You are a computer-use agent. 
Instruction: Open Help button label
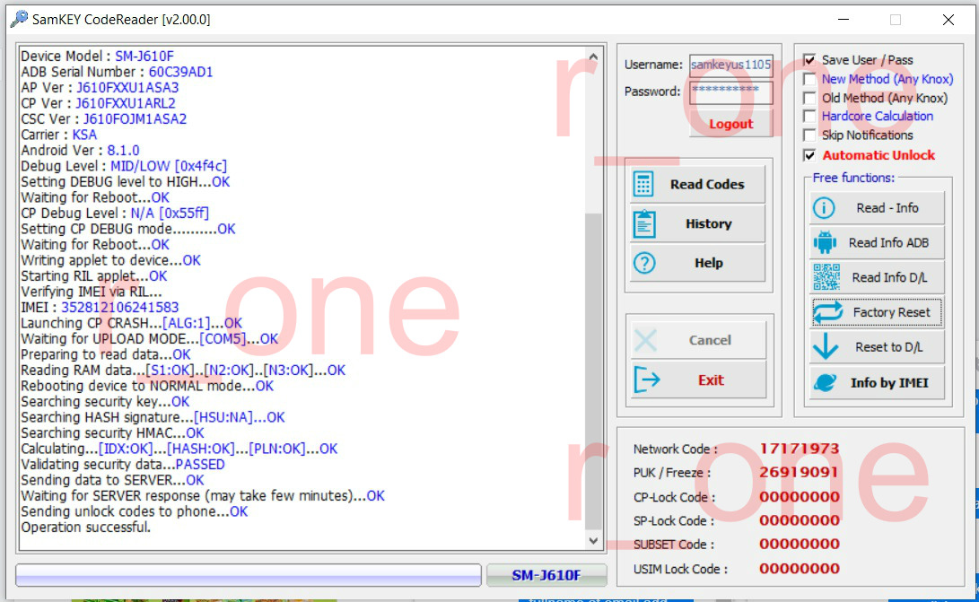click(709, 263)
